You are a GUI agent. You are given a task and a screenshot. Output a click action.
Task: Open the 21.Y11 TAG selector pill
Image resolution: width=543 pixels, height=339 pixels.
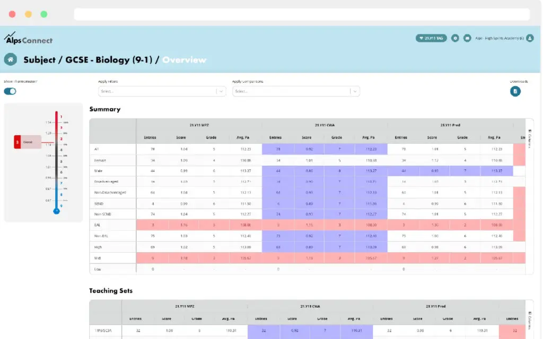431,38
